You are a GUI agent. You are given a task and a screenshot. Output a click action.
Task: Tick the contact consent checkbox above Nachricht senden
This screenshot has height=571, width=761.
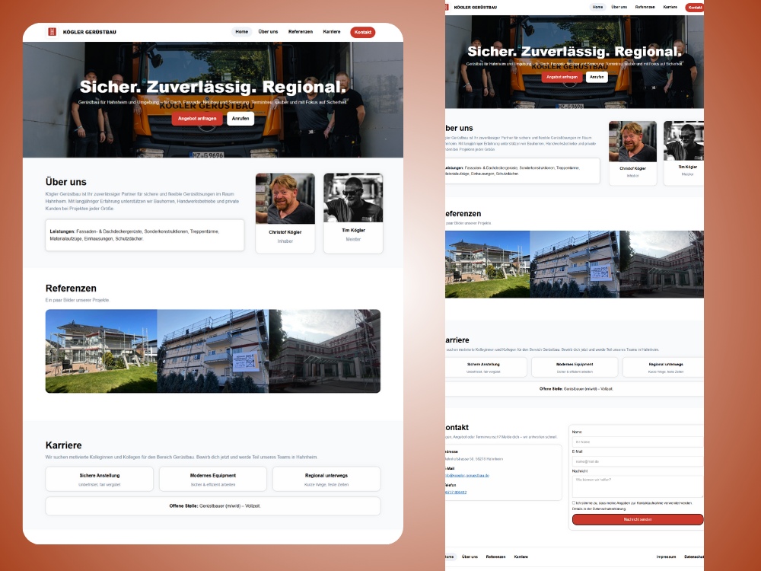coord(574,503)
